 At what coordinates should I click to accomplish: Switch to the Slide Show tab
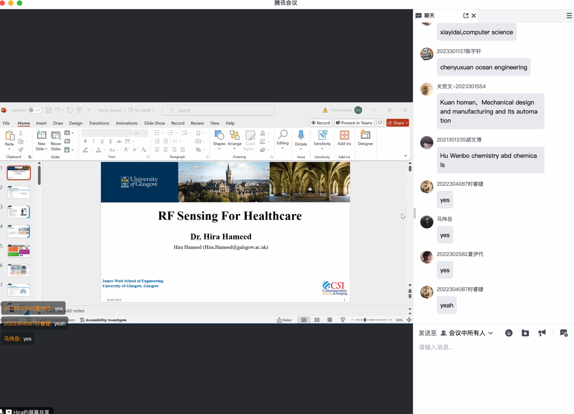point(154,123)
